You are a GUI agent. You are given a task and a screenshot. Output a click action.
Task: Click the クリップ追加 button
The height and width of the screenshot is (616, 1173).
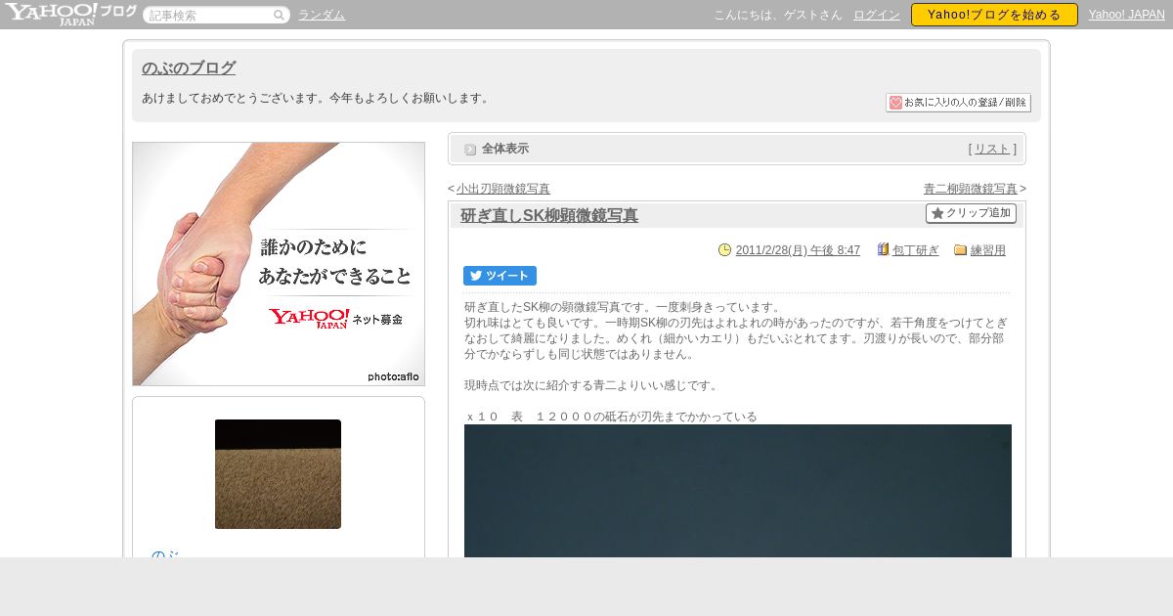[971, 213]
